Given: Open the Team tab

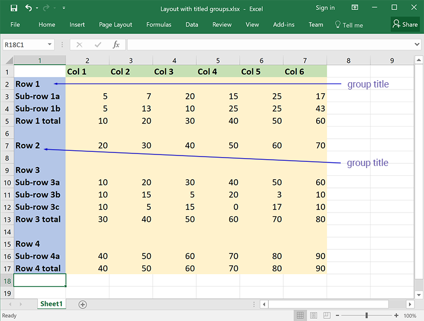Looking at the screenshot, I should point(316,25).
